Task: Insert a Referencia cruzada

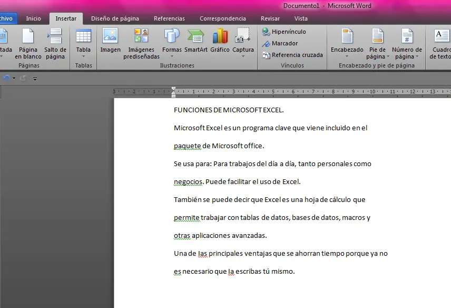Action: coord(292,55)
